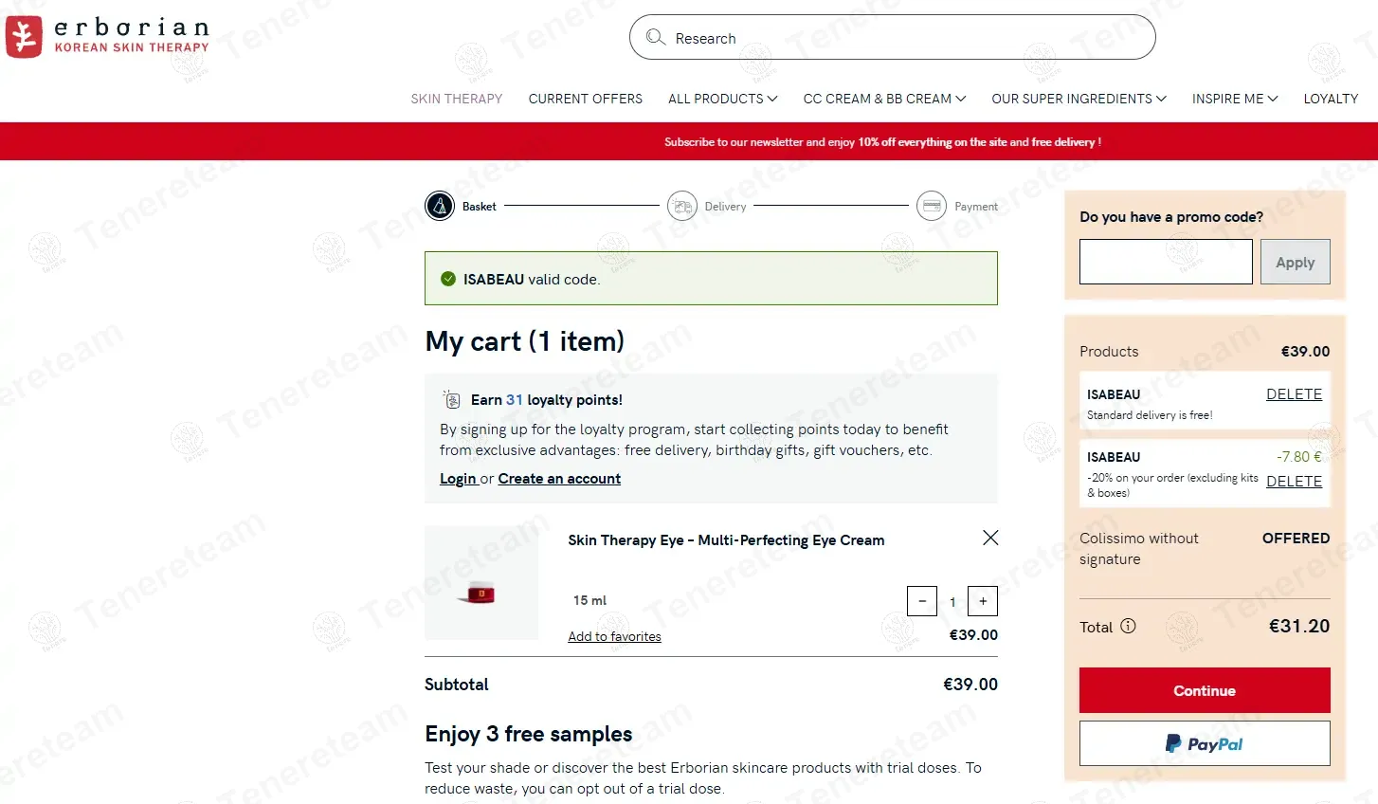Viewport: 1378px width, 804px height.
Task: Click the quantity value 1
Action: [952, 602]
